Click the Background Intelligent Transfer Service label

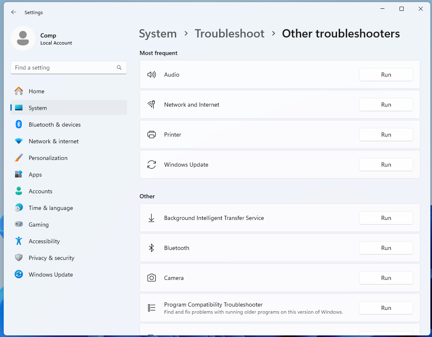click(x=214, y=218)
